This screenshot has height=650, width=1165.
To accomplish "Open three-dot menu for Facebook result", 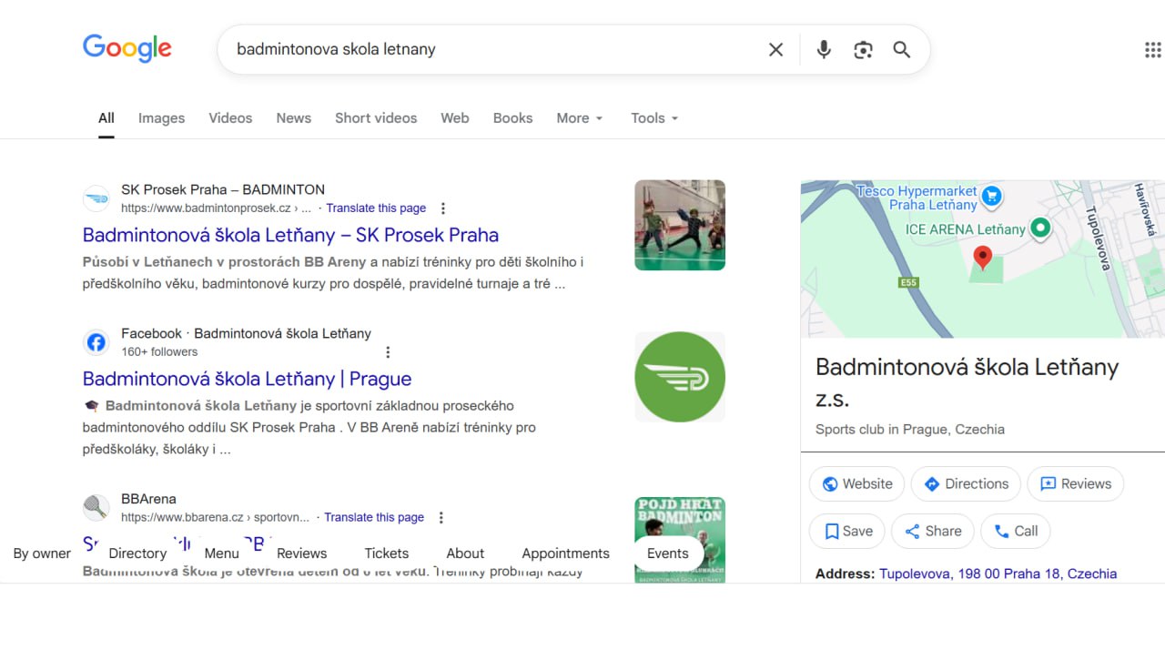I will point(388,352).
